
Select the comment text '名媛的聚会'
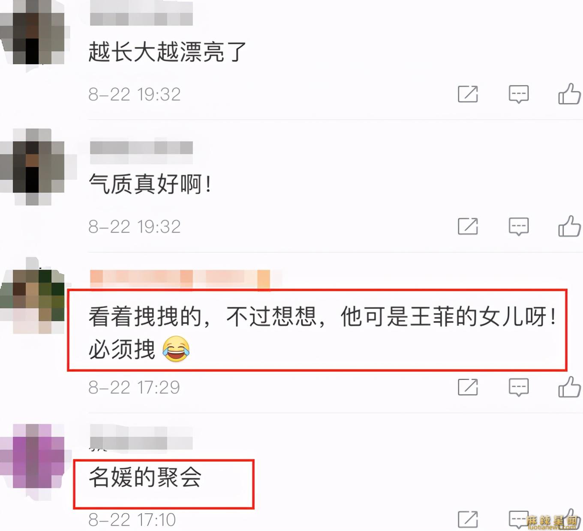click(145, 477)
